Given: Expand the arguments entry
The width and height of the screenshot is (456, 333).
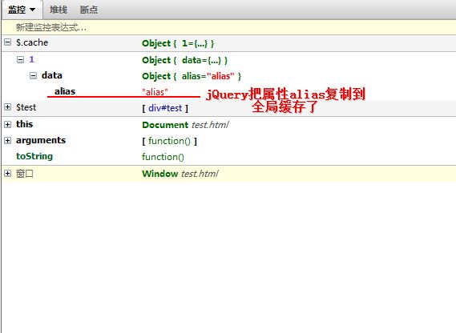Looking at the screenshot, I should tap(8, 141).
